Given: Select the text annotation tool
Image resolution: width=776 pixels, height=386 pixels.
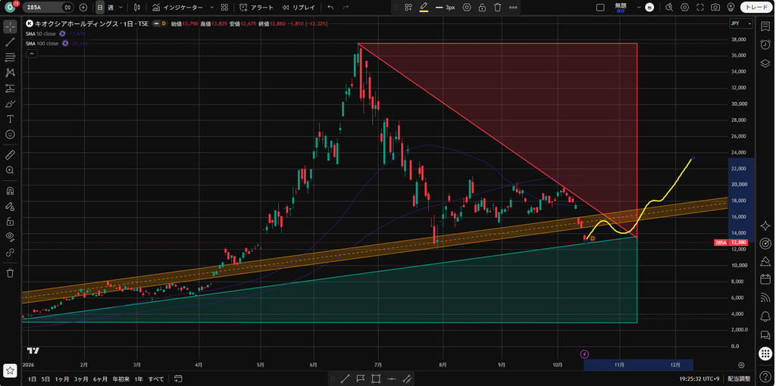Looking at the screenshot, I should tap(10, 119).
